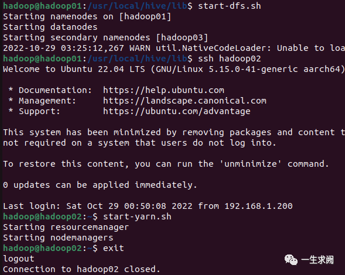This screenshot has height=275, width=345.
Task: Click the 'unminimize' command word
Action: point(250,164)
